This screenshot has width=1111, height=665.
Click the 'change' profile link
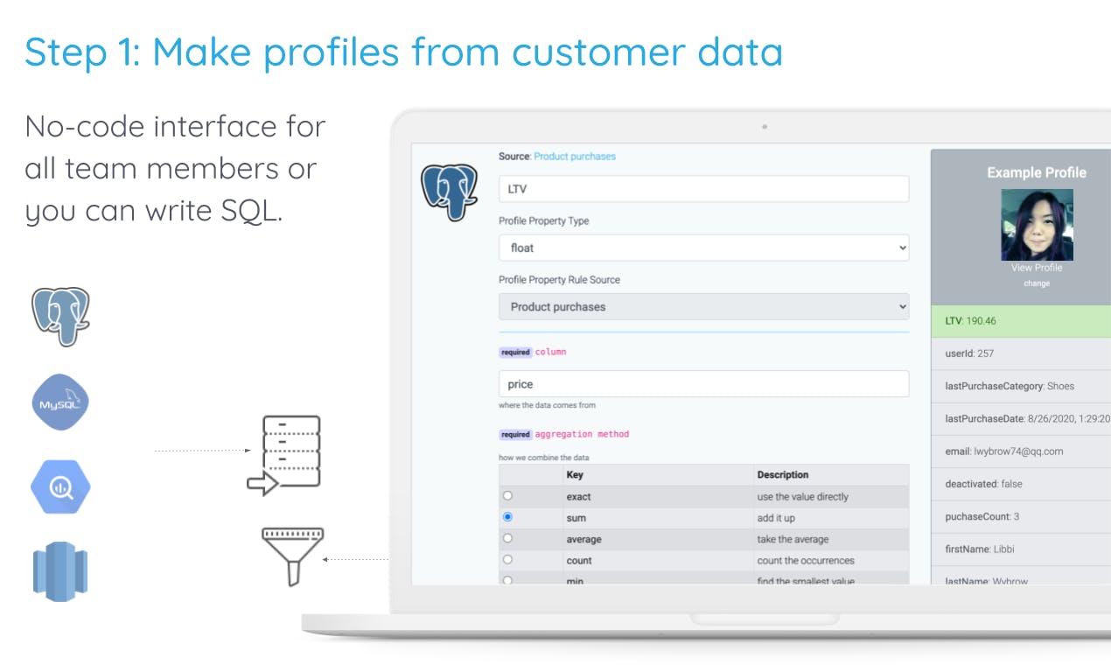(1037, 283)
